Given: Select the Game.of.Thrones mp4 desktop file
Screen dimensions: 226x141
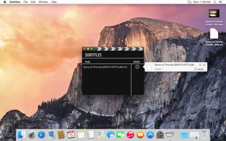Looking at the screenshot, I should point(214,17).
